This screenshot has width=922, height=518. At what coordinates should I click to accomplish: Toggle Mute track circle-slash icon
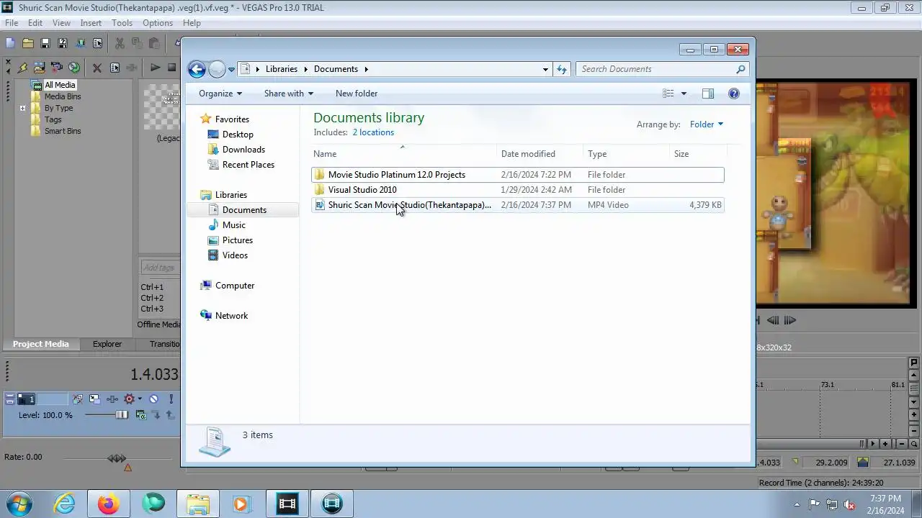click(x=153, y=399)
